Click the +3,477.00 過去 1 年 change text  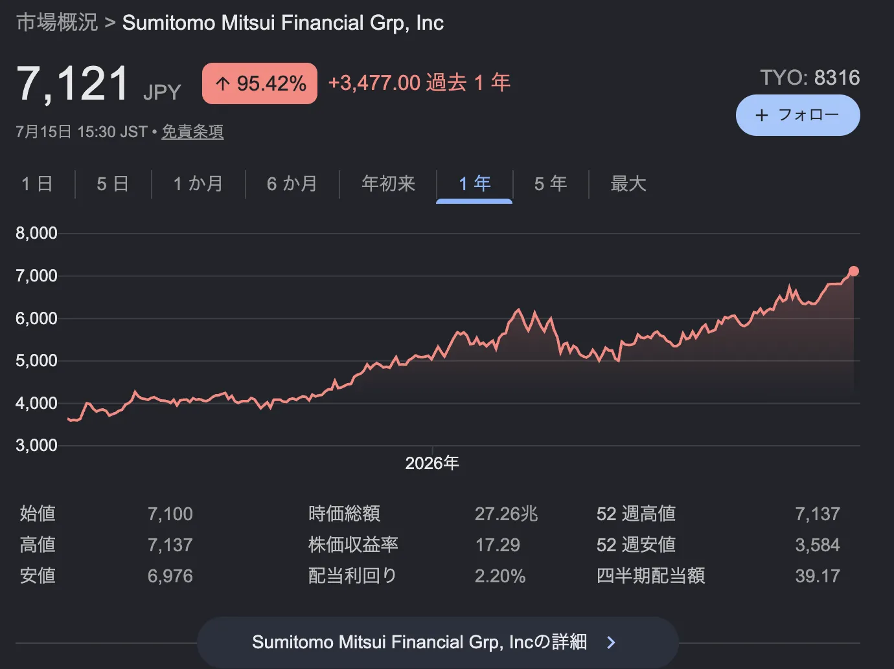(x=419, y=83)
